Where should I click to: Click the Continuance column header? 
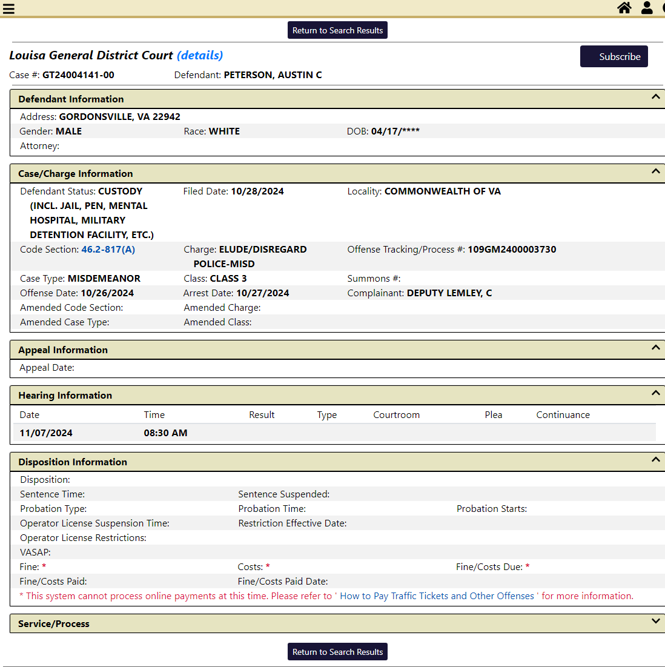[x=563, y=415]
